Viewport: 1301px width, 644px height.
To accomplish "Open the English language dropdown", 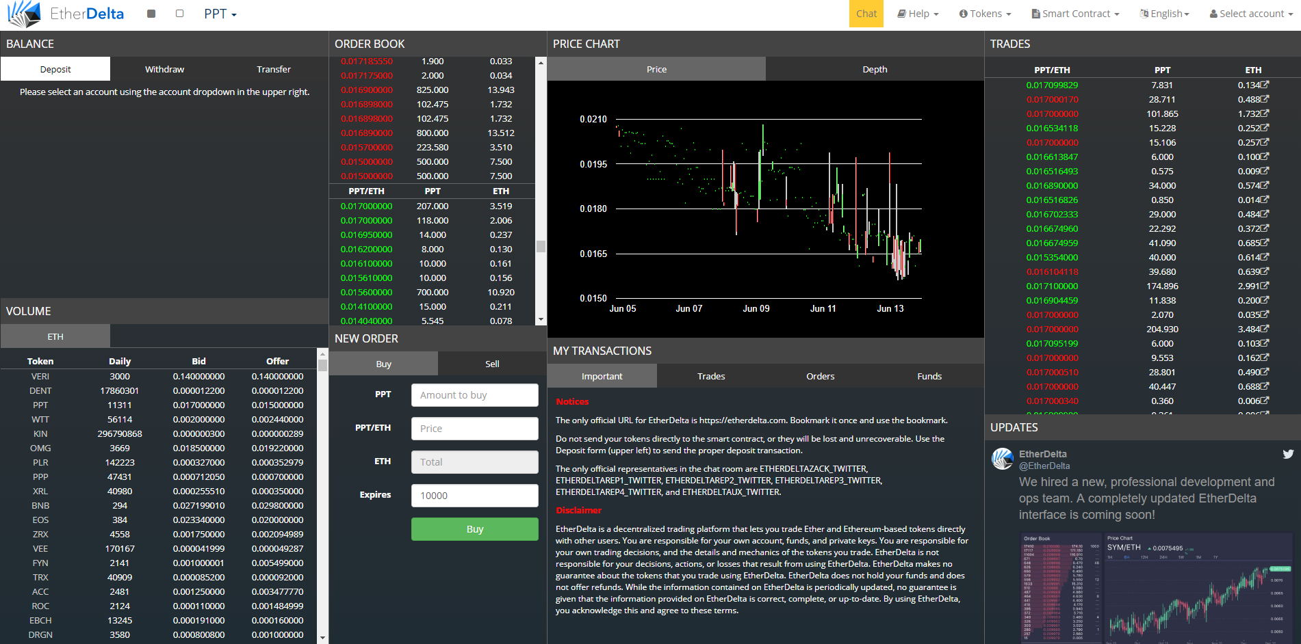I will [x=1165, y=14].
